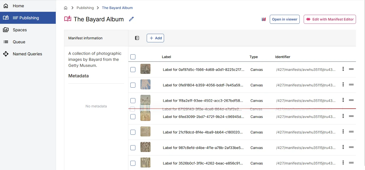Click the home icon in breadcrumb
This screenshot has height=170, width=365.
[x=66, y=8]
